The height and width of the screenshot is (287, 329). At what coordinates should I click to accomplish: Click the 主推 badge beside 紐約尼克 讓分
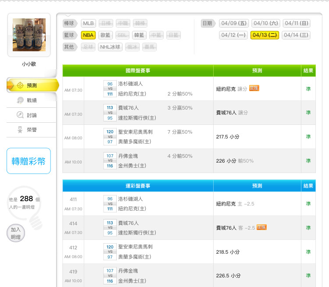pyautogui.click(x=254, y=88)
